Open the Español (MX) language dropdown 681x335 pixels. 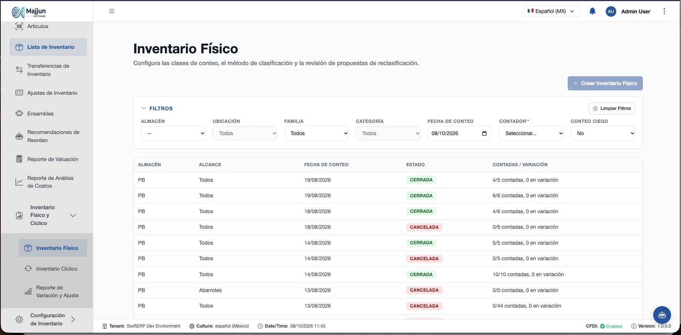coord(552,11)
